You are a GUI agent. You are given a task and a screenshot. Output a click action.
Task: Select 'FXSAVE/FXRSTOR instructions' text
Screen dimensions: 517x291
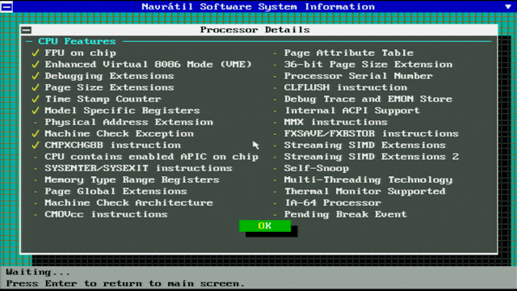click(372, 133)
